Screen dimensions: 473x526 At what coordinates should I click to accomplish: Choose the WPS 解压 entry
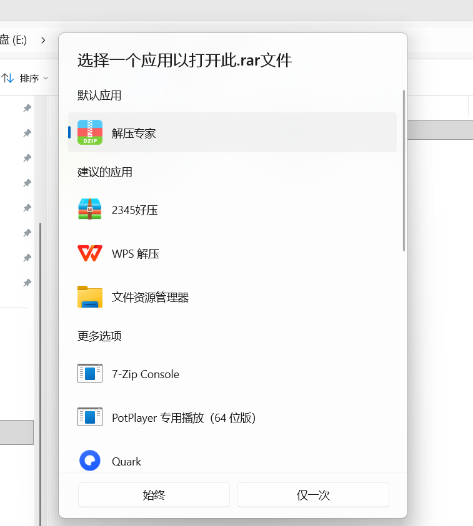(x=232, y=253)
